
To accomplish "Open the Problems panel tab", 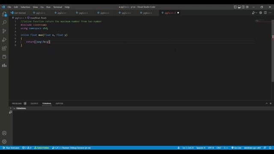I will (x=19, y=104).
